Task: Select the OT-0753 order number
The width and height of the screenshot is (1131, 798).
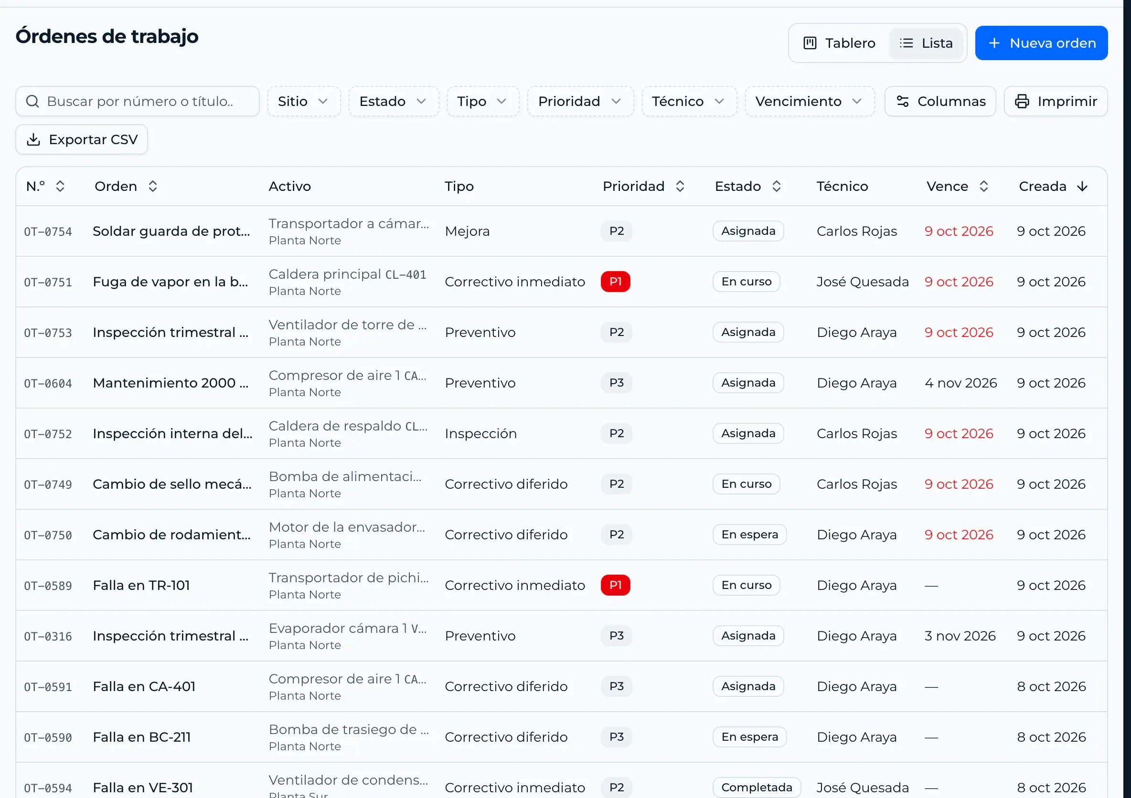Action: [x=48, y=333]
